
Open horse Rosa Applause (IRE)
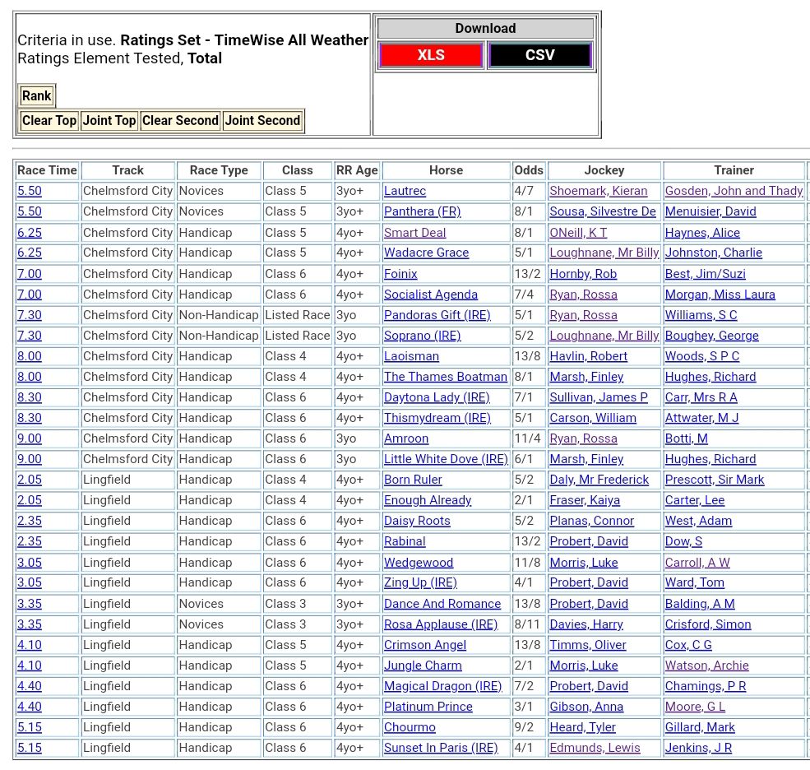pyautogui.click(x=441, y=624)
